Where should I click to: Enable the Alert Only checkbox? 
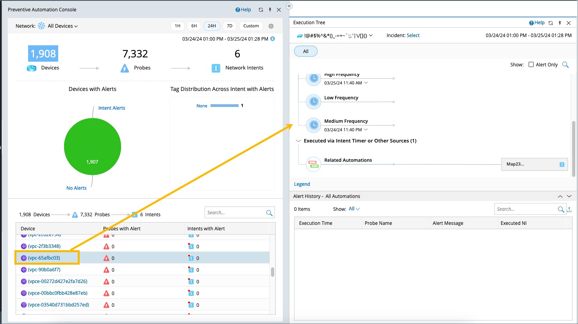click(531, 65)
